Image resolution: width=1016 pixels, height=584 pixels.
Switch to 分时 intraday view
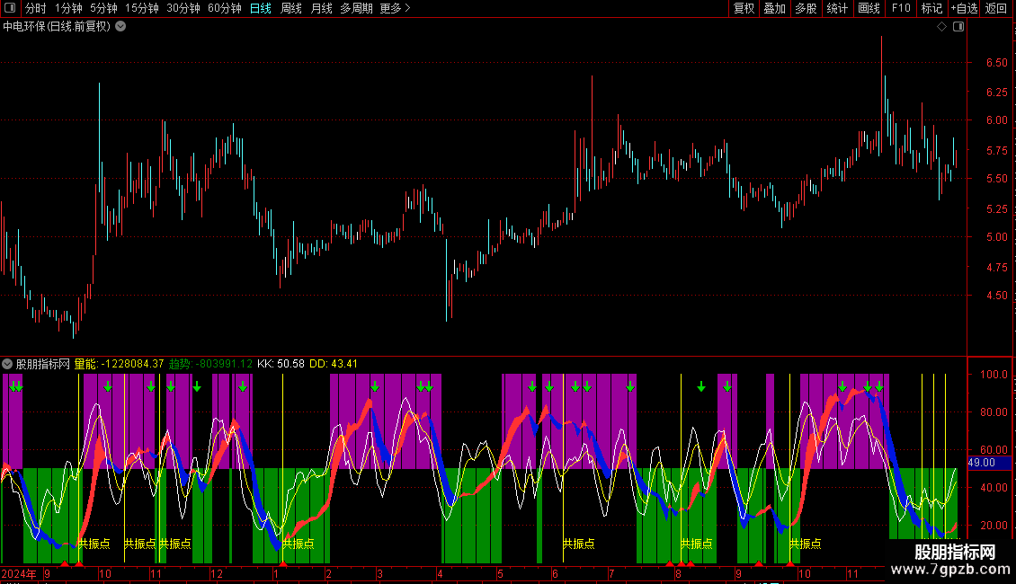[36, 8]
